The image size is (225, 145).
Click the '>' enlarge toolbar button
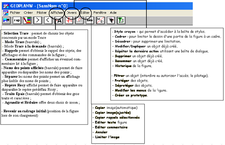pyautogui.click(x=38, y=20)
